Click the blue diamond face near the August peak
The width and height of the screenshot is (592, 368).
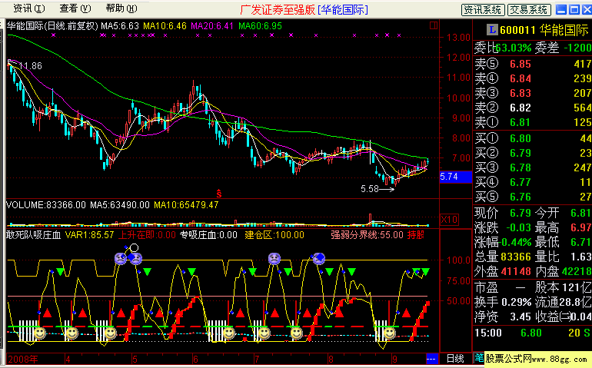tap(319, 259)
